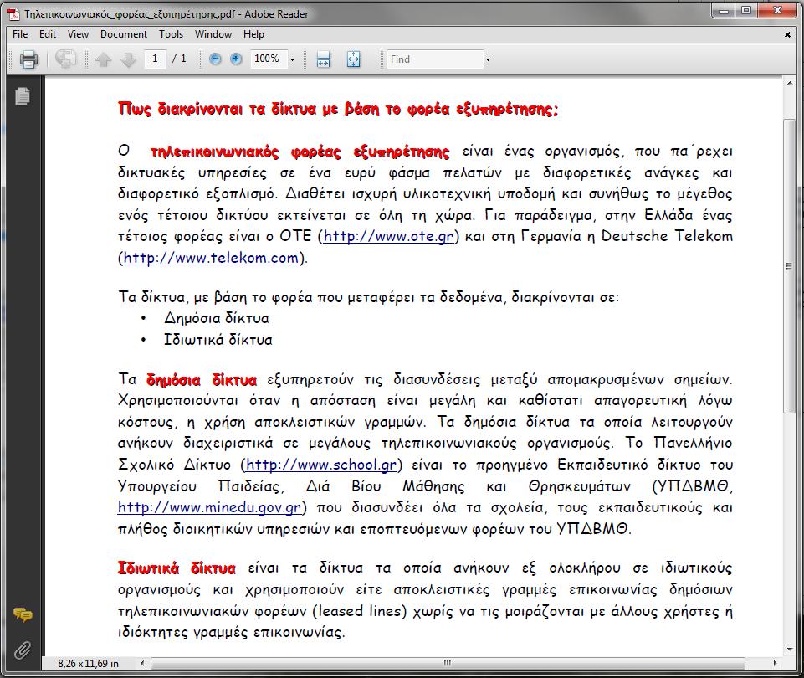
Task: Select Fit Full Page icon
Action: (353, 59)
